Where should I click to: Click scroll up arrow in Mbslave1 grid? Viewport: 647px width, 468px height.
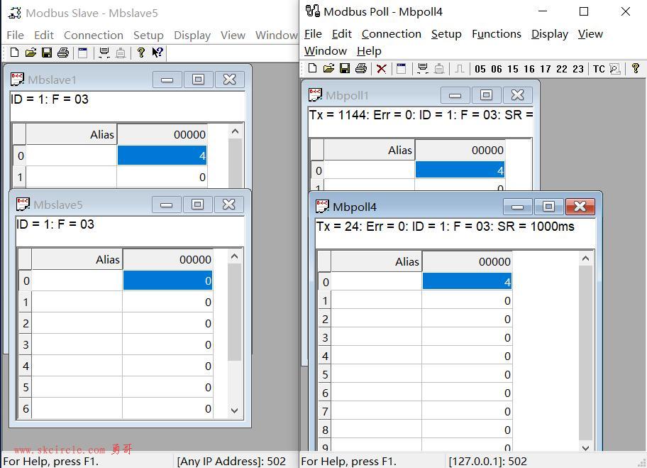click(x=236, y=132)
